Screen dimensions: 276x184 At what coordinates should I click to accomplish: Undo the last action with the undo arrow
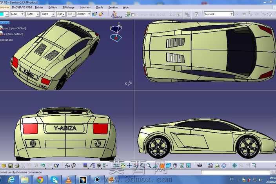[42, 165]
